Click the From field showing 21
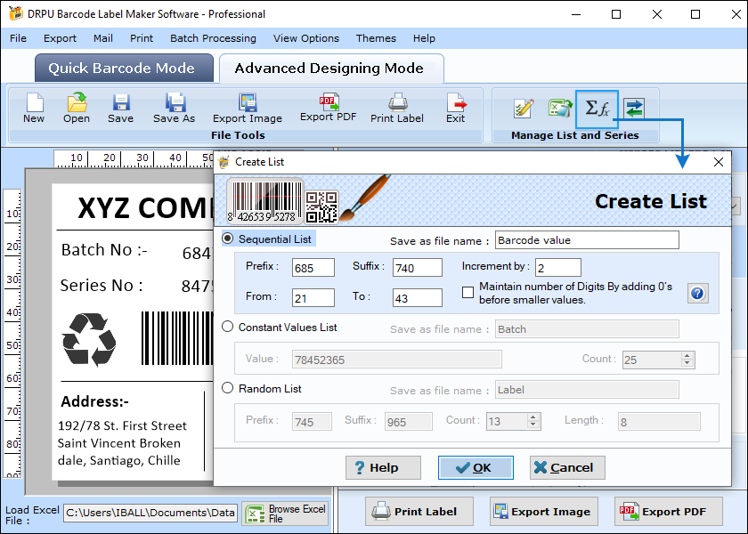 coord(313,298)
